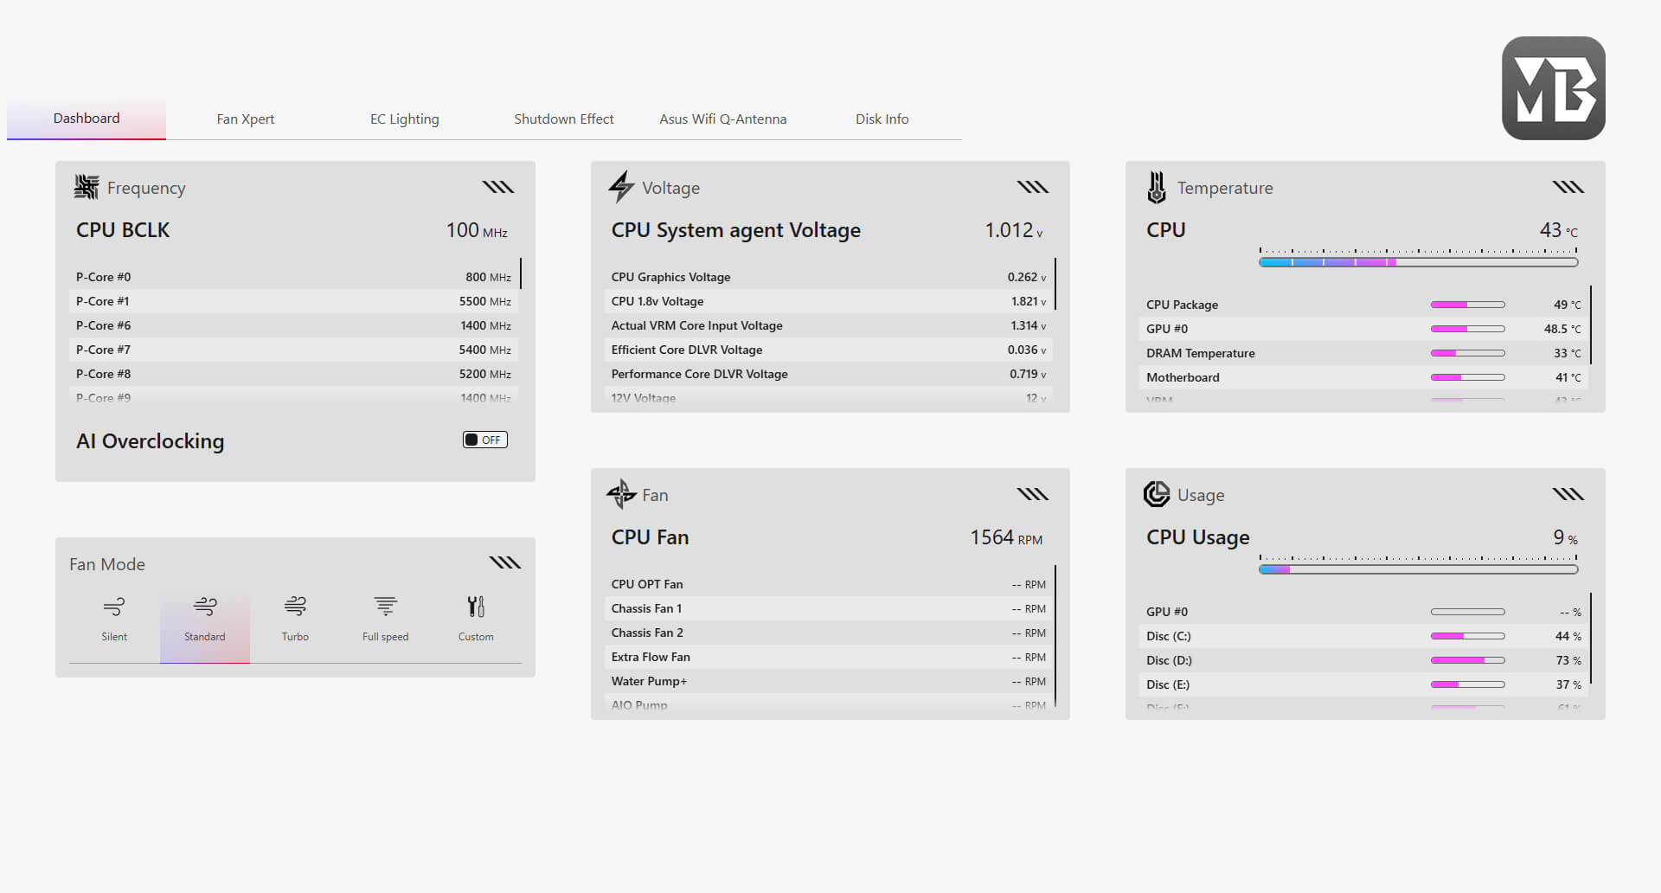1661x893 pixels.
Task: Click the MB logo in corner
Action: [x=1553, y=88]
